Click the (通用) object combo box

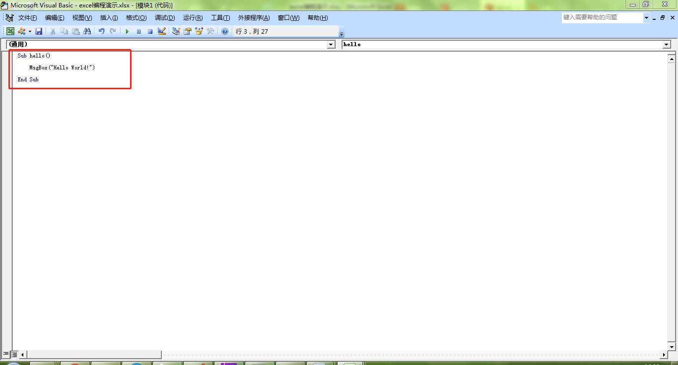171,45
